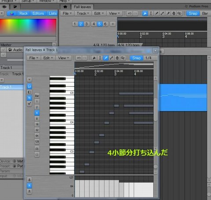This screenshot has height=200, width=211.
Task: Open the Setup menu
Action: coord(28,1)
